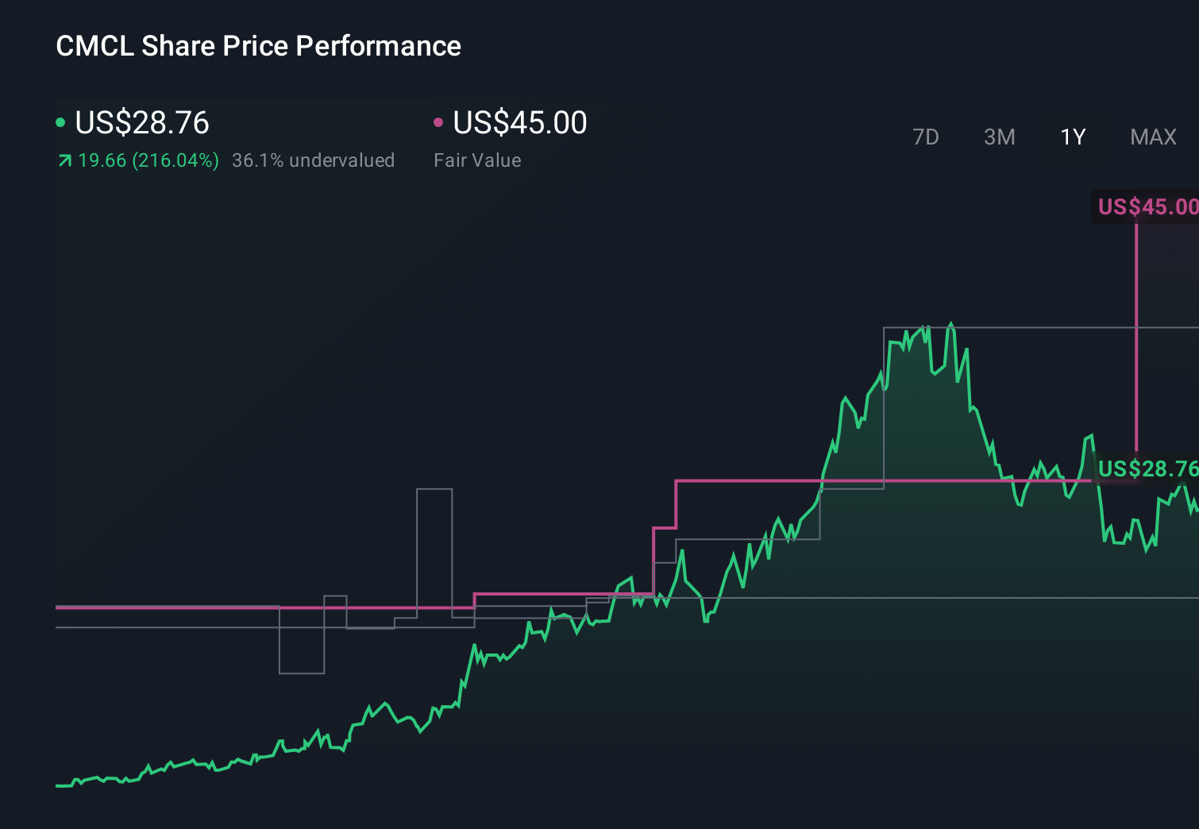Switch to the 3M time range
Screen dimensions: 1199x829
[x=999, y=137]
